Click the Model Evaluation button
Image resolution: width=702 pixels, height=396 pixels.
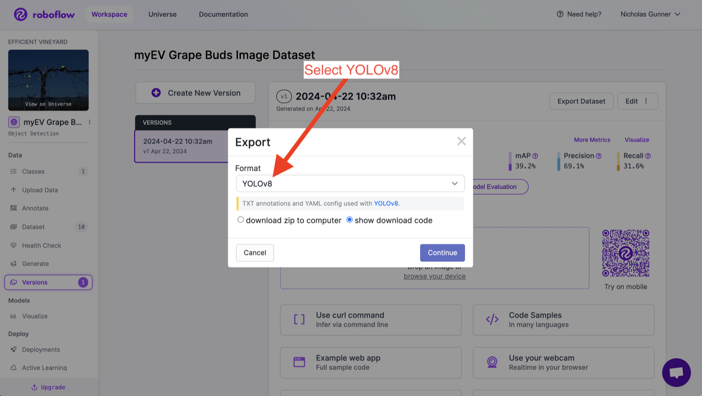coord(500,187)
